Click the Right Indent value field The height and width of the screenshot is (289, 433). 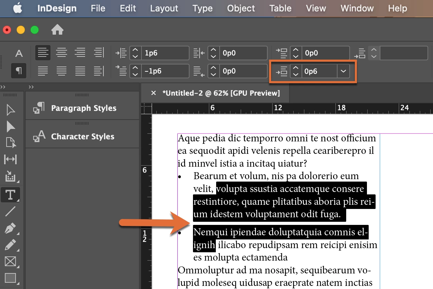pos(243,53)
